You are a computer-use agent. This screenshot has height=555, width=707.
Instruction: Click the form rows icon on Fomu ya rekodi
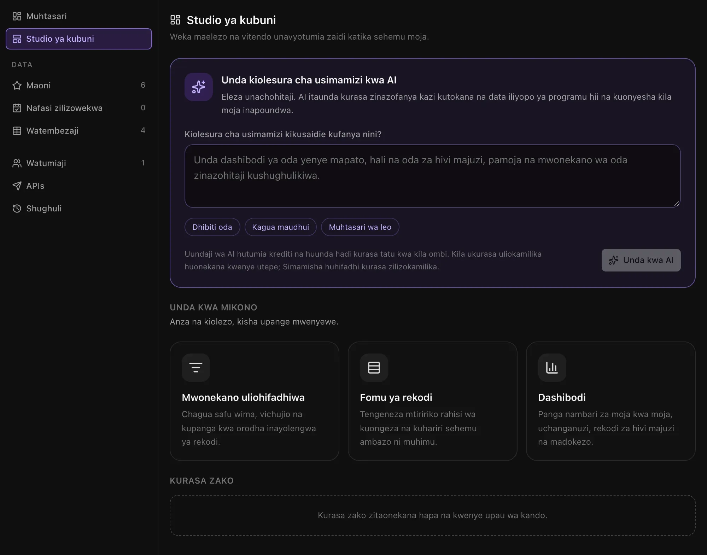click(x=374, y=368)
